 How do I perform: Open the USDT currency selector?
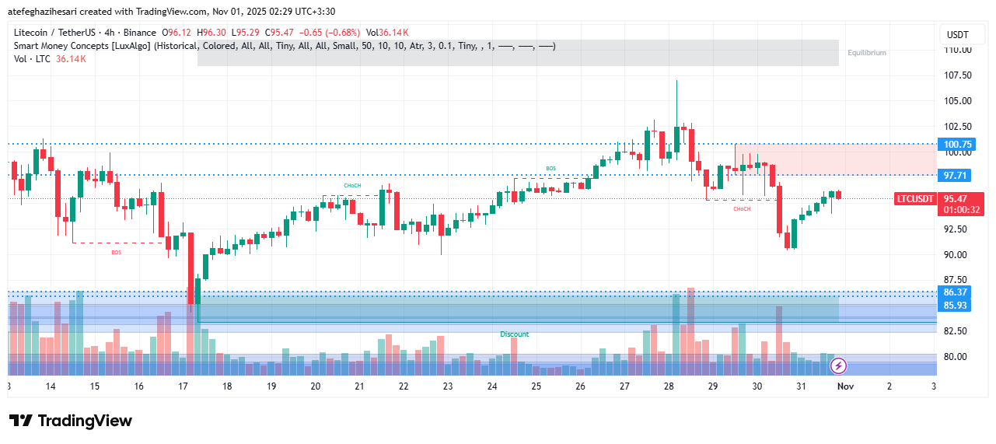(957, 35)
